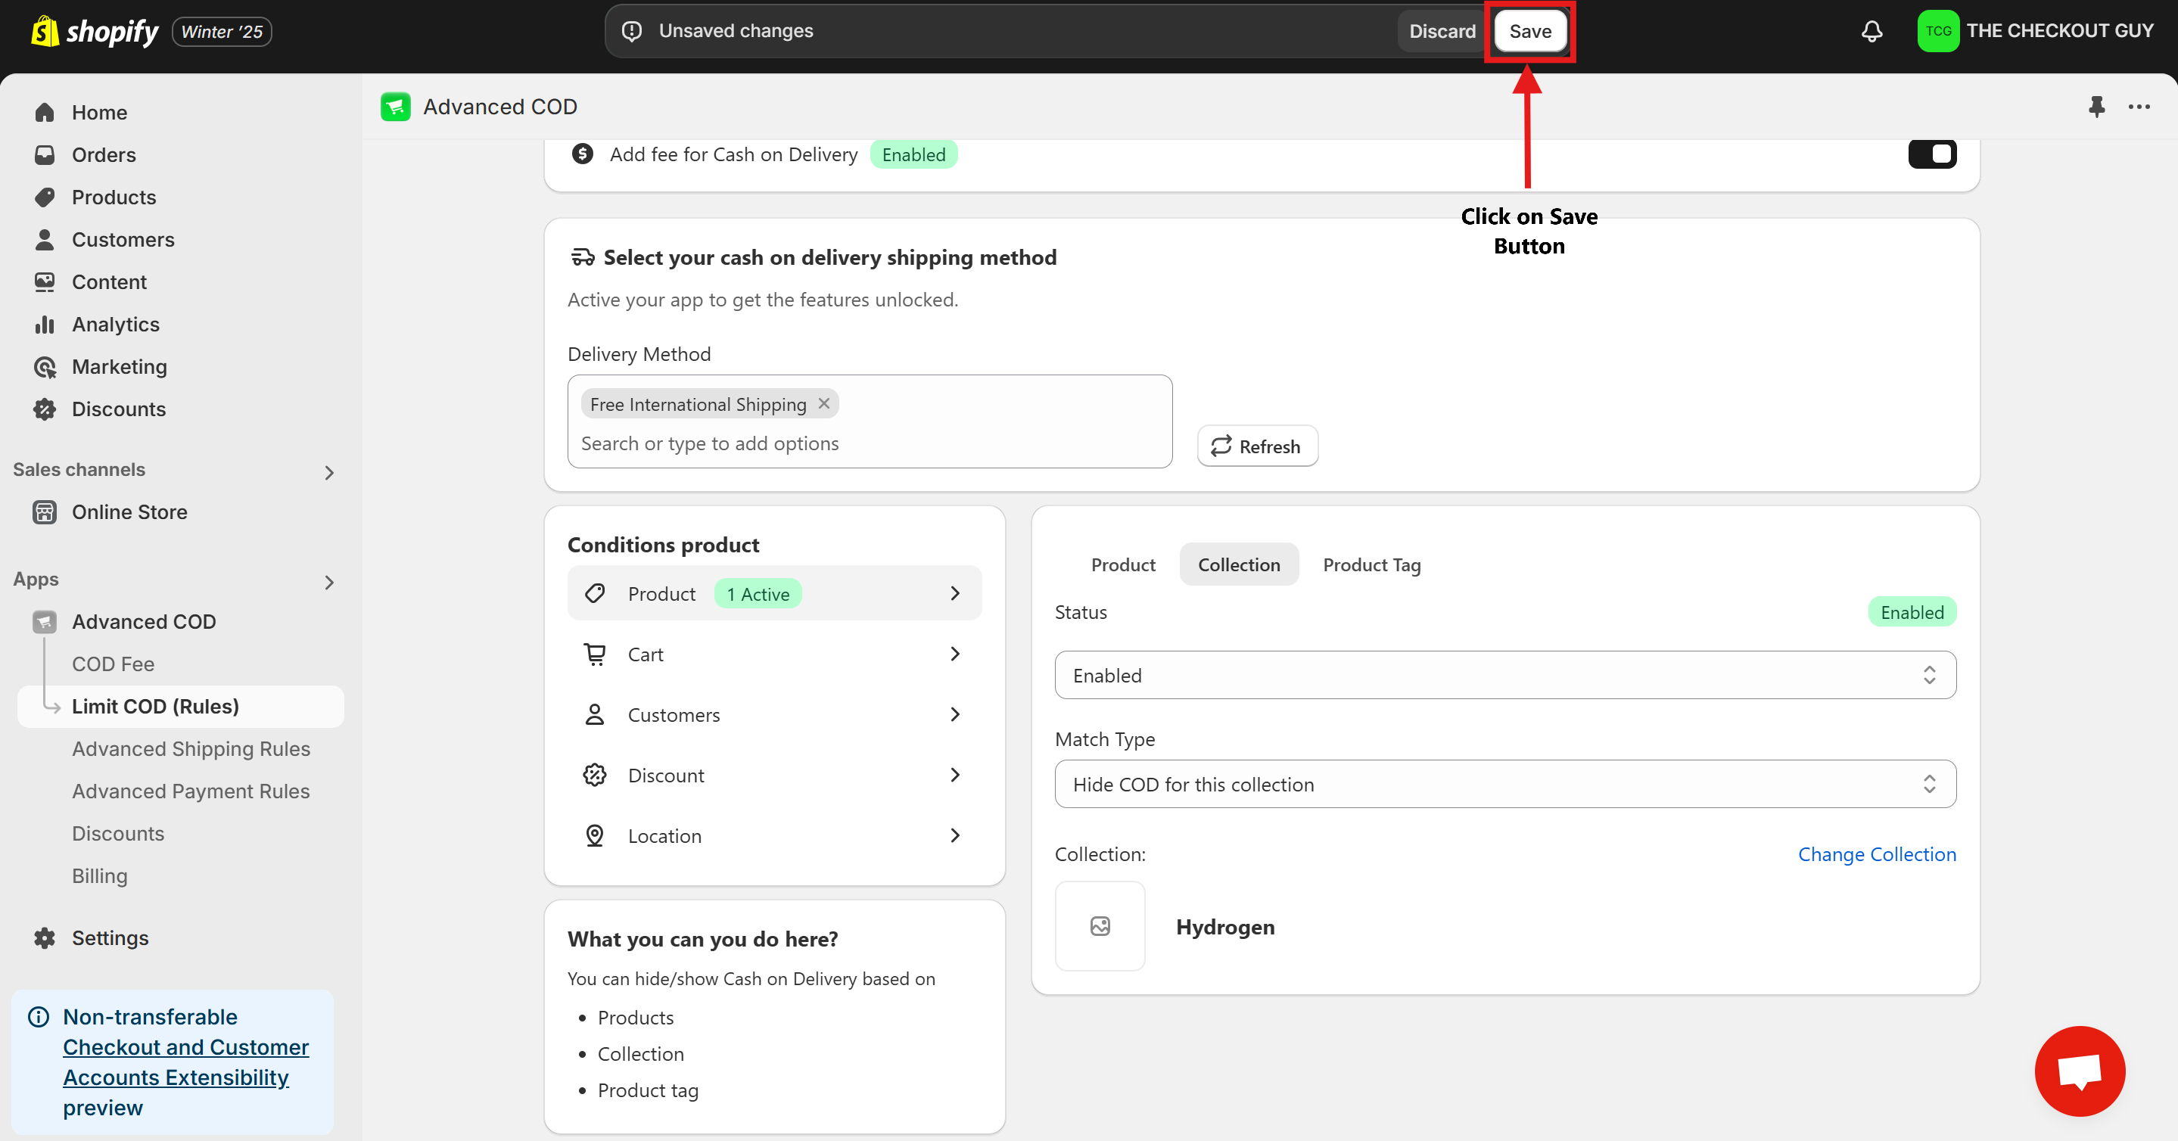Click Change Collection link
Image resolution: width=2178 pixels, height=1141 pixels.
(x=1876, y=854)
